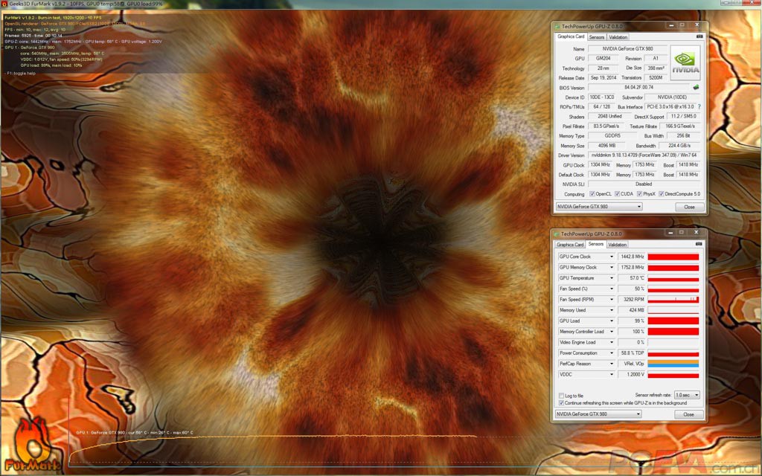This screenshot has width=762, height=476.
Task: Open the GPU Load sensor dropdown
Action: [612, 321]
